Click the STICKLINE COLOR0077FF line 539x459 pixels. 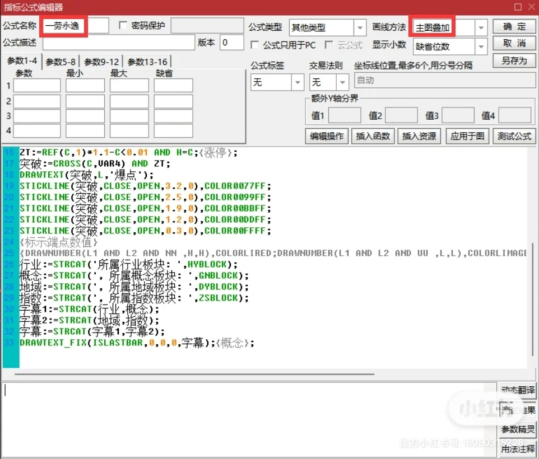point(145,186)
